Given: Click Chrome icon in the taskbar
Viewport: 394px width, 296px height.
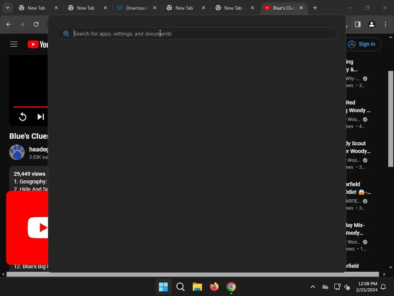Looking at the screenshot, I should coord(231,287).
